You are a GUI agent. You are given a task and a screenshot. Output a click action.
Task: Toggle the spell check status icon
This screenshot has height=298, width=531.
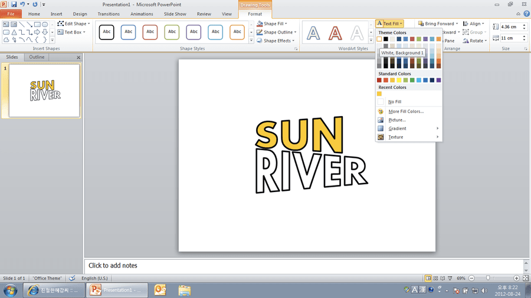click(72, 278)
